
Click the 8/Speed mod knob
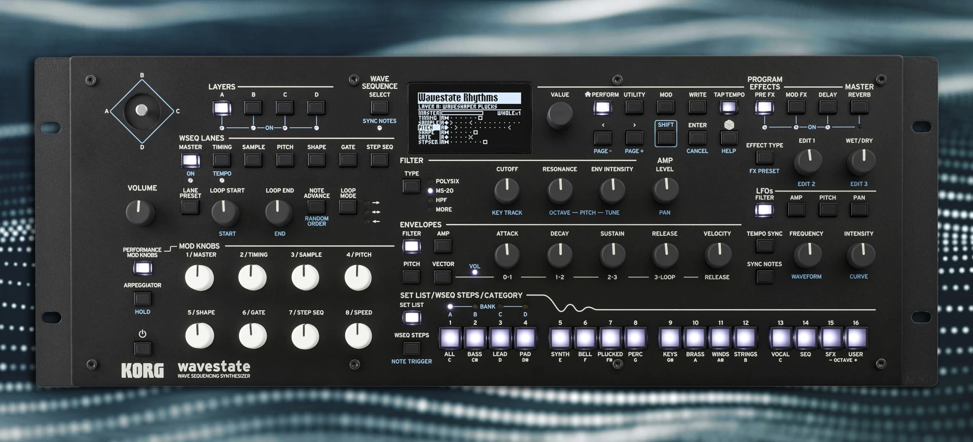[358, 335]
